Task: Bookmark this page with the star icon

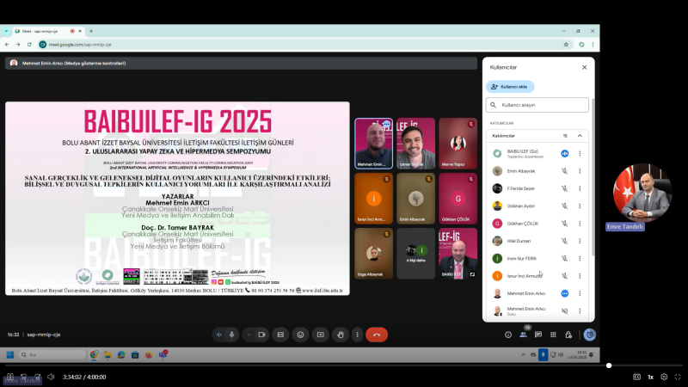Action: click(x=566, y=45)
